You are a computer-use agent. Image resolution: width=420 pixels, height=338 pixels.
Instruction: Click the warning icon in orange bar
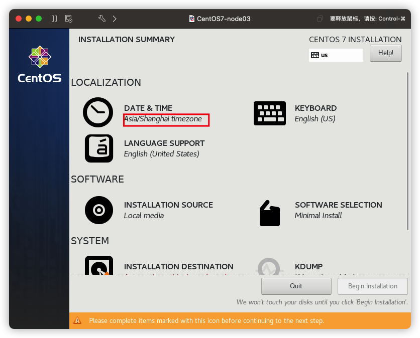coord(77,320)
